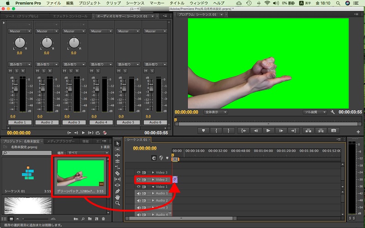This screenshot has width=365, height=228.
Task: Click the Selection arrow tool
Action: [117, 144]
